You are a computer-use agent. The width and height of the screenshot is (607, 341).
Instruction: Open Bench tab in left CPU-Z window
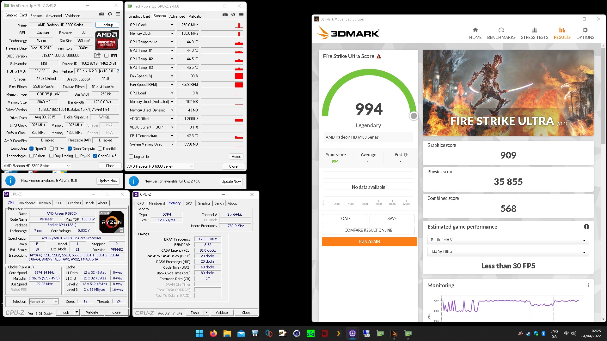click(x=89, y=203)
